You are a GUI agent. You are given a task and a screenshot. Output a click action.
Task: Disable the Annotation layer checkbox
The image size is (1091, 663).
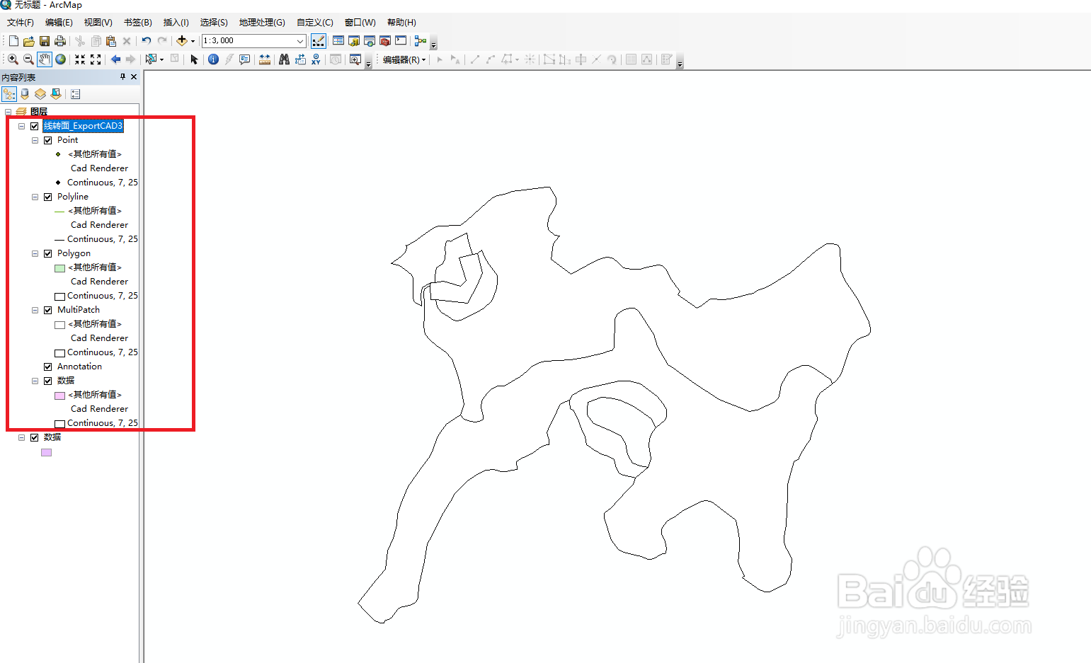pos(47,366)
